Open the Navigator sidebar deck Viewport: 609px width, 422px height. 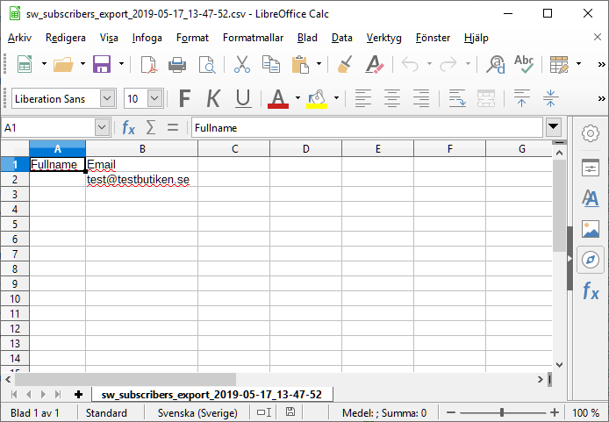[x=591, y=260]
